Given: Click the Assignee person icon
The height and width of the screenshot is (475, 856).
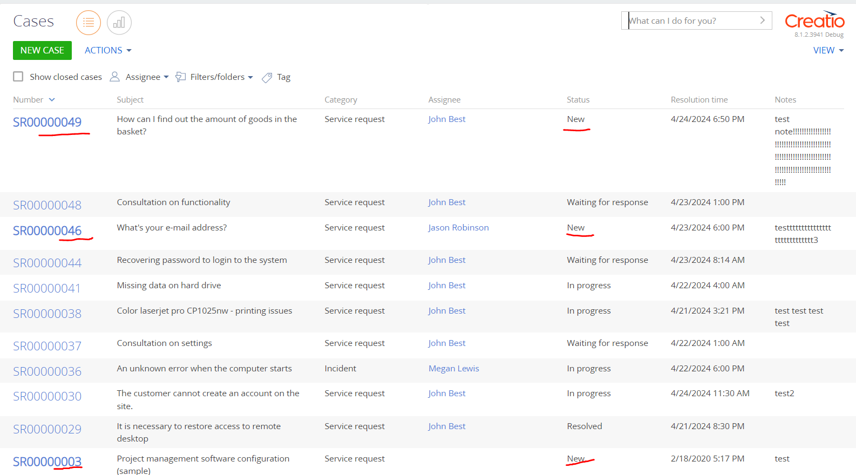Looking at the screenshot, I should 114,77.
